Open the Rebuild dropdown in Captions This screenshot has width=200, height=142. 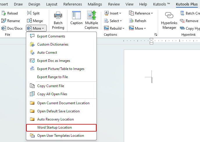pos(114,28)
